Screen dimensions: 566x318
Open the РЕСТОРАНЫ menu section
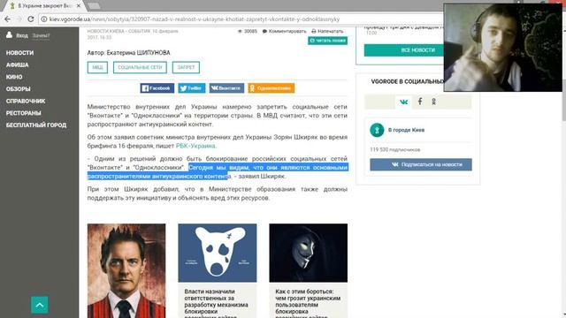click(24, 113)
